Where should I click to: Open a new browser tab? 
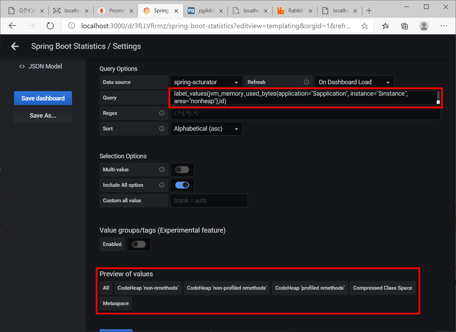(369, 11)
